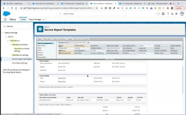Collapse the Field Service tree node
This screenshot has height=115, width=186.
point(8,41)
